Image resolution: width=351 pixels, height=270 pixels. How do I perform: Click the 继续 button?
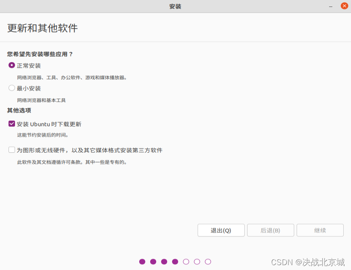tap(320, 230)
